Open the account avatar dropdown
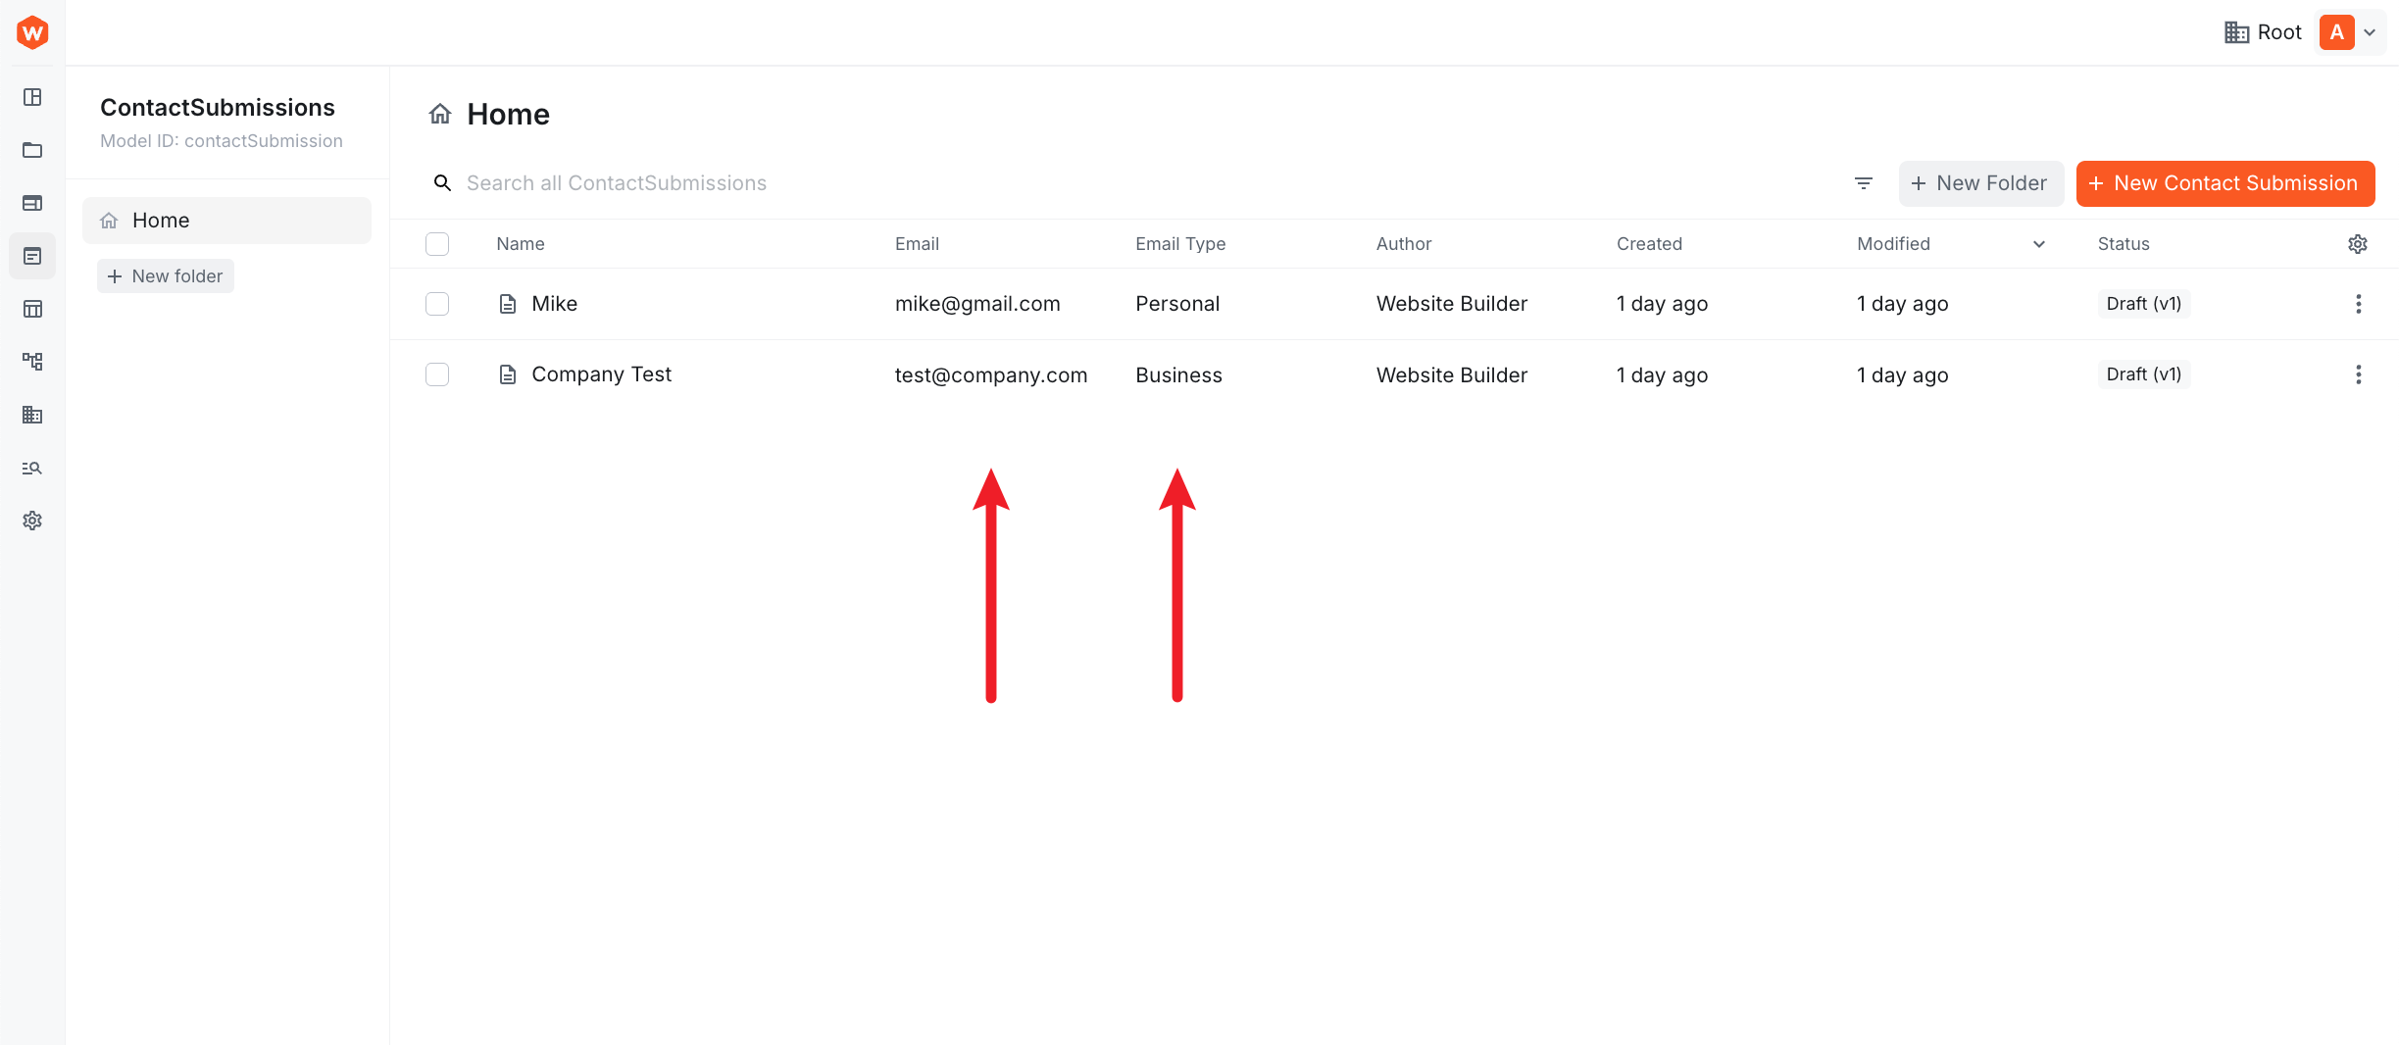Viewport: 2399px width, 1045px height. pos(2349,31)
